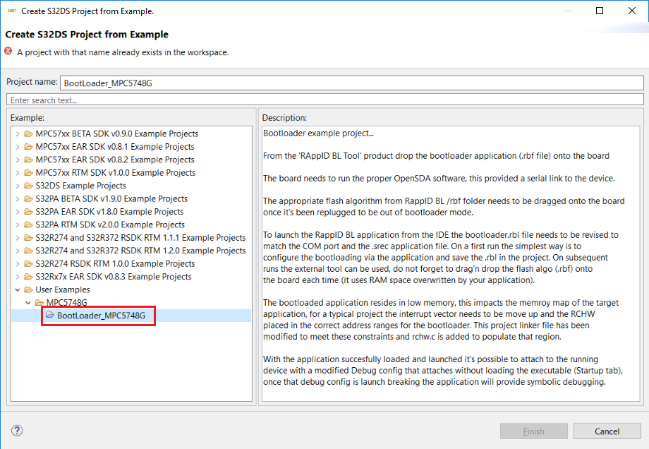The width and height of the screenshot is (649, 449).
Task: Click folder icon of S32R274 RSDK RTM 1.0.0
Action: tap(28, 263)
